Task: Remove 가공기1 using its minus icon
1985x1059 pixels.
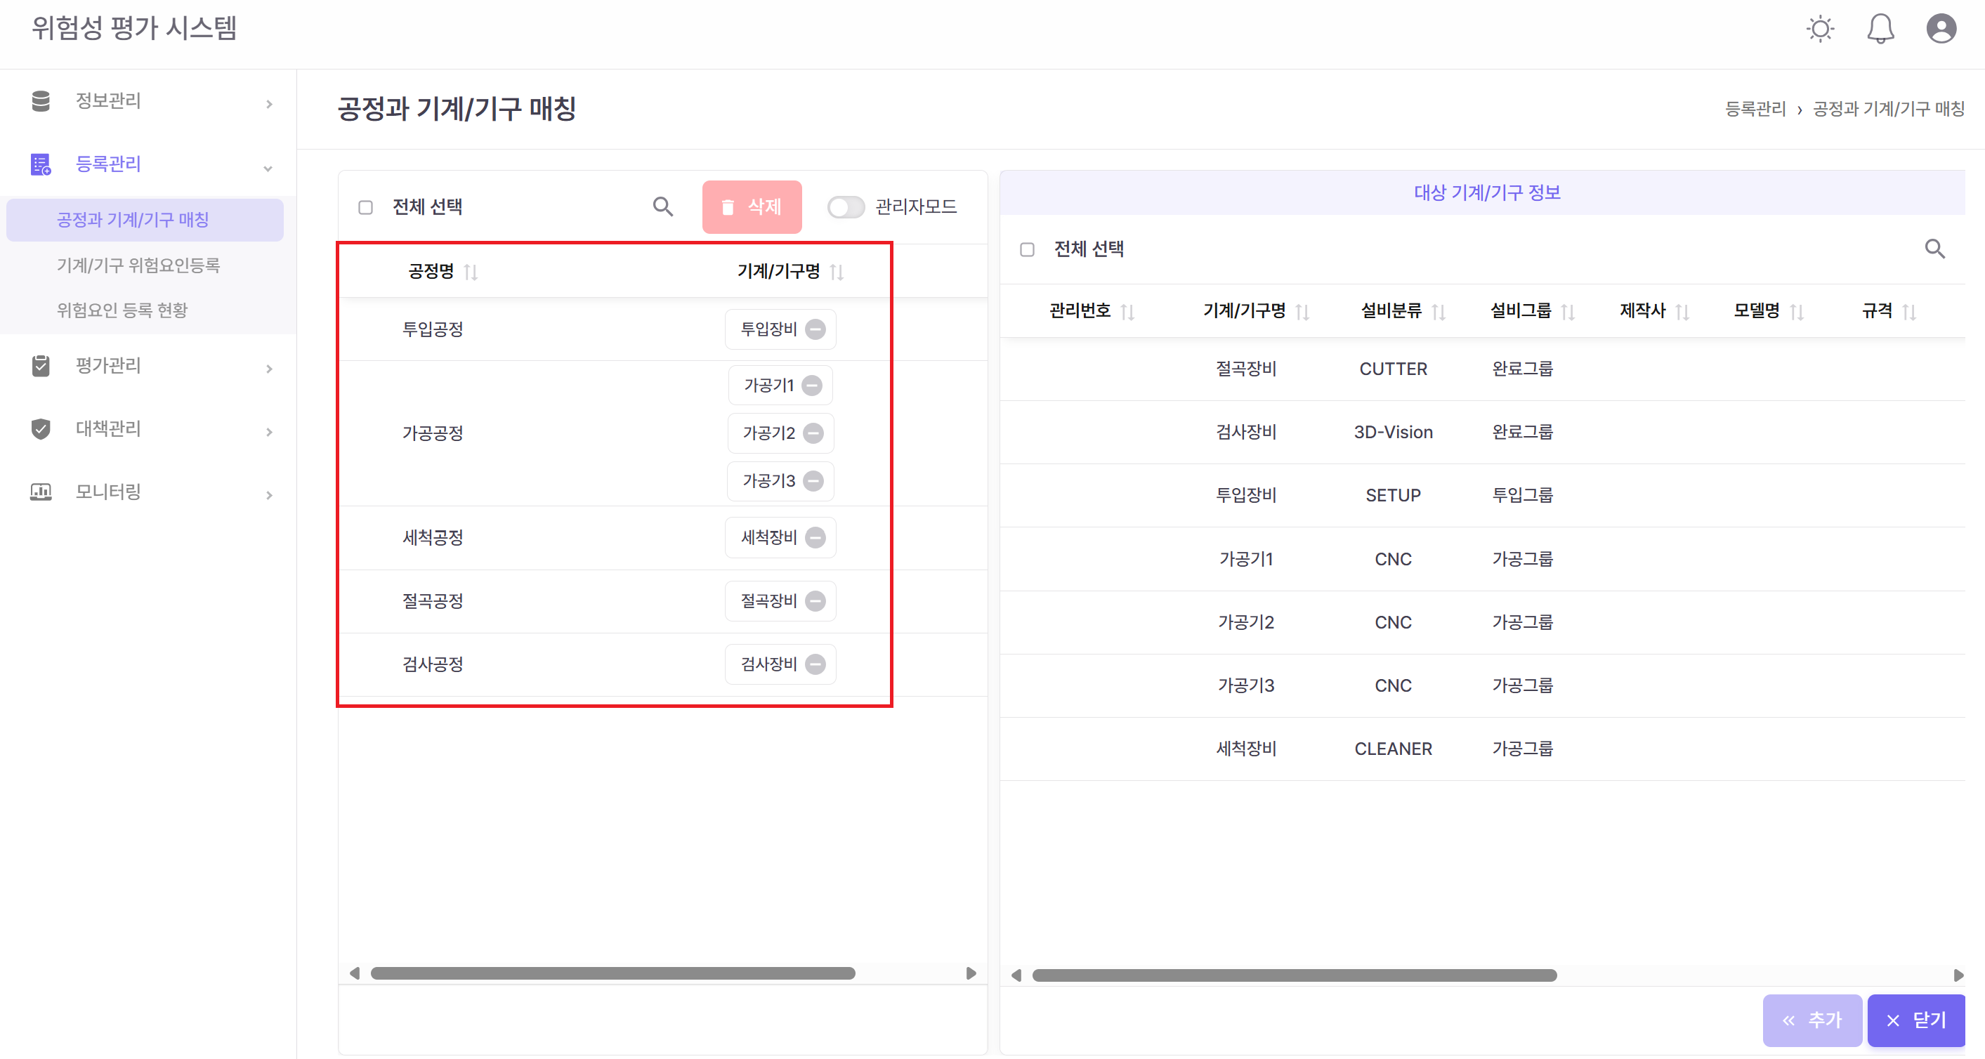Action: click(x=813, y=385)
